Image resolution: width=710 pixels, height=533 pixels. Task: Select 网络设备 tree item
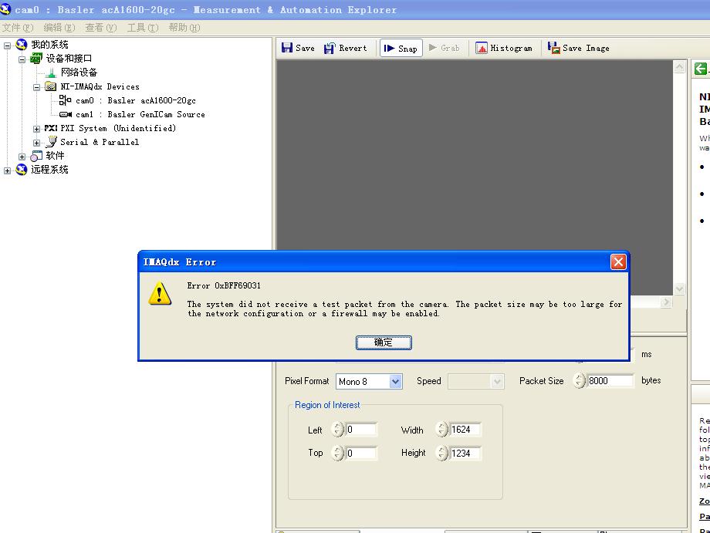click(x=79, y=73)
